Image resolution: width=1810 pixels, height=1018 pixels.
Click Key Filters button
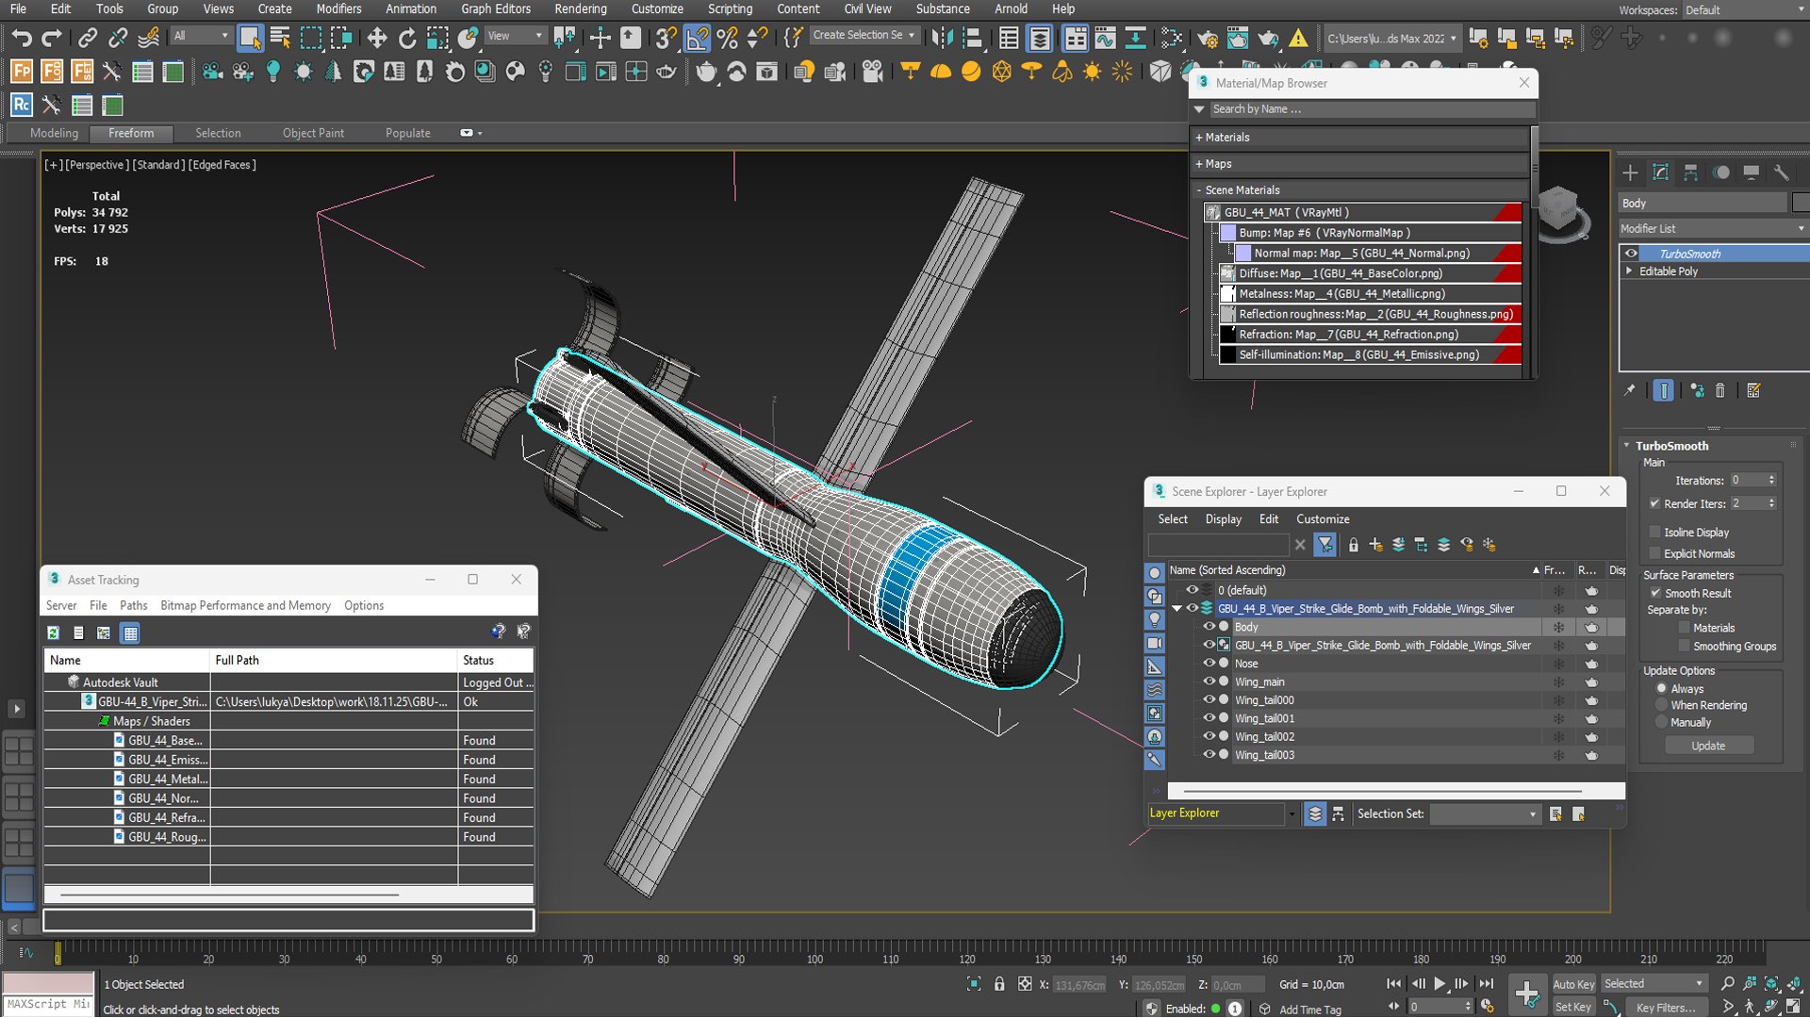(x=1665, y=1007)
